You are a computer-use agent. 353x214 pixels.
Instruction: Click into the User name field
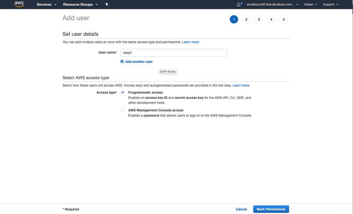pos(174,53)
